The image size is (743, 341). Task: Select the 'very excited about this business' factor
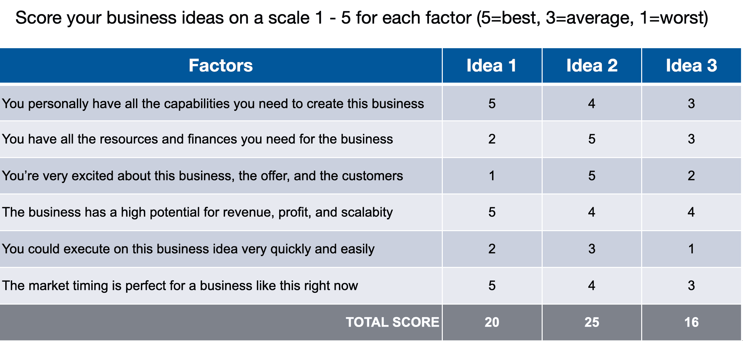point(202,176)
